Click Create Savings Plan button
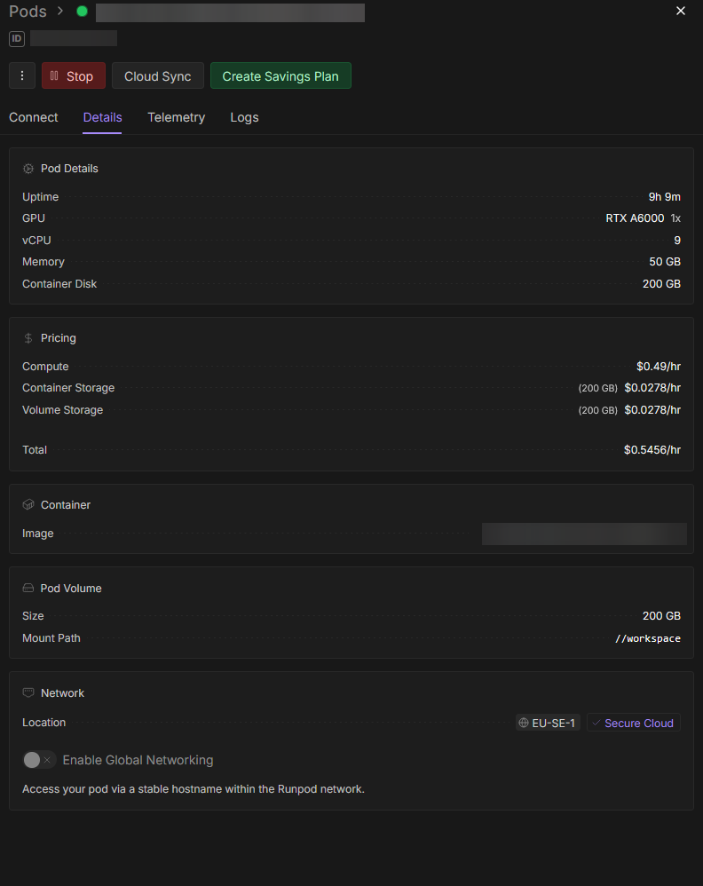Screen dimensions: 703x886 click(280, 76)
